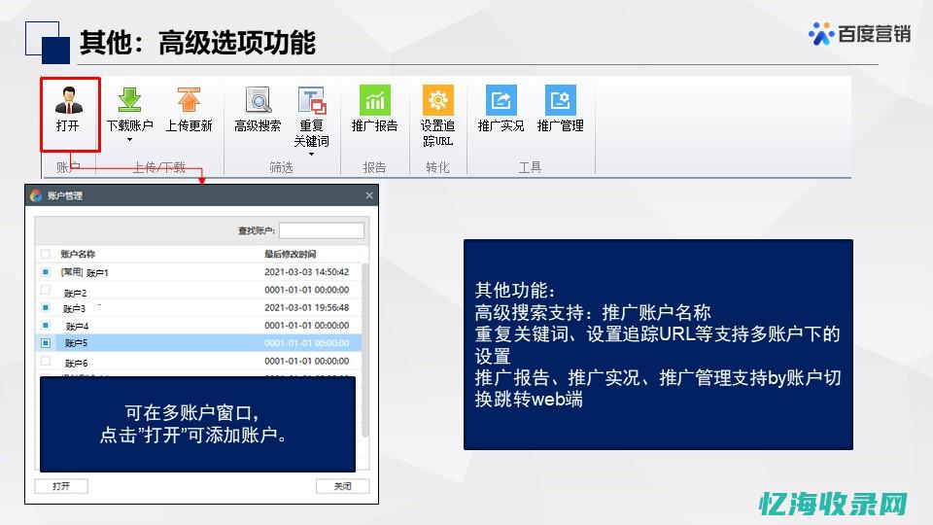Image resolution: width=933 pixels, height=525 pixels.
Task: Click the 重复关键词 icon
Action: [312, 101]
